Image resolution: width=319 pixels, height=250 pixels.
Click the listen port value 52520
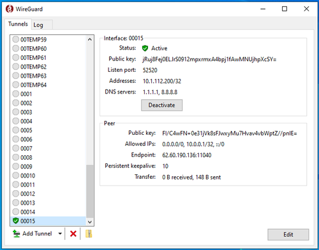pos(150,70)
